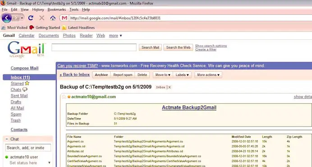Open the Set status here dropdown arrow
The width and height of the screenshot is (312, 167).
(49, 163)
